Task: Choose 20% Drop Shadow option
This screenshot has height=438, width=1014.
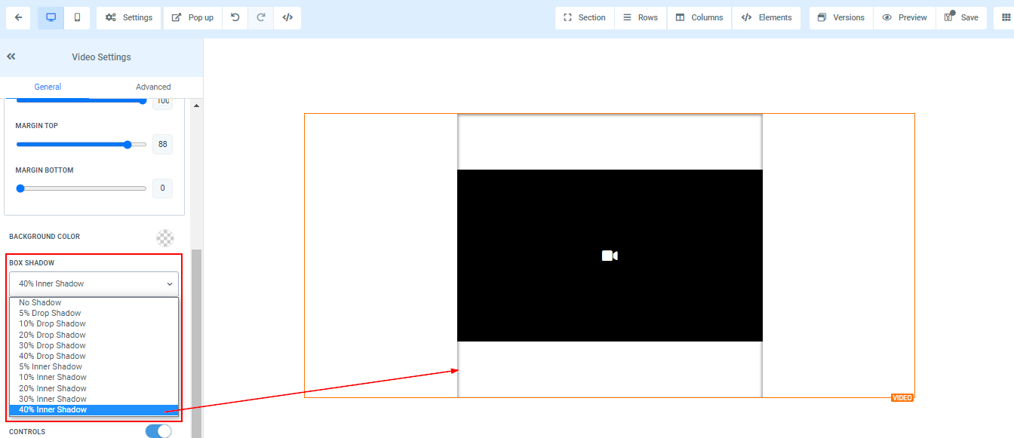Action: (53, 335)
